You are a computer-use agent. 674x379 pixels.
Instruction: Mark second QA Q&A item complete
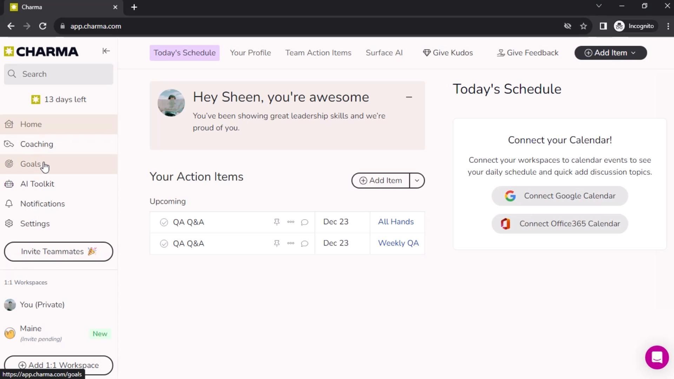click(x=164, y=244)
